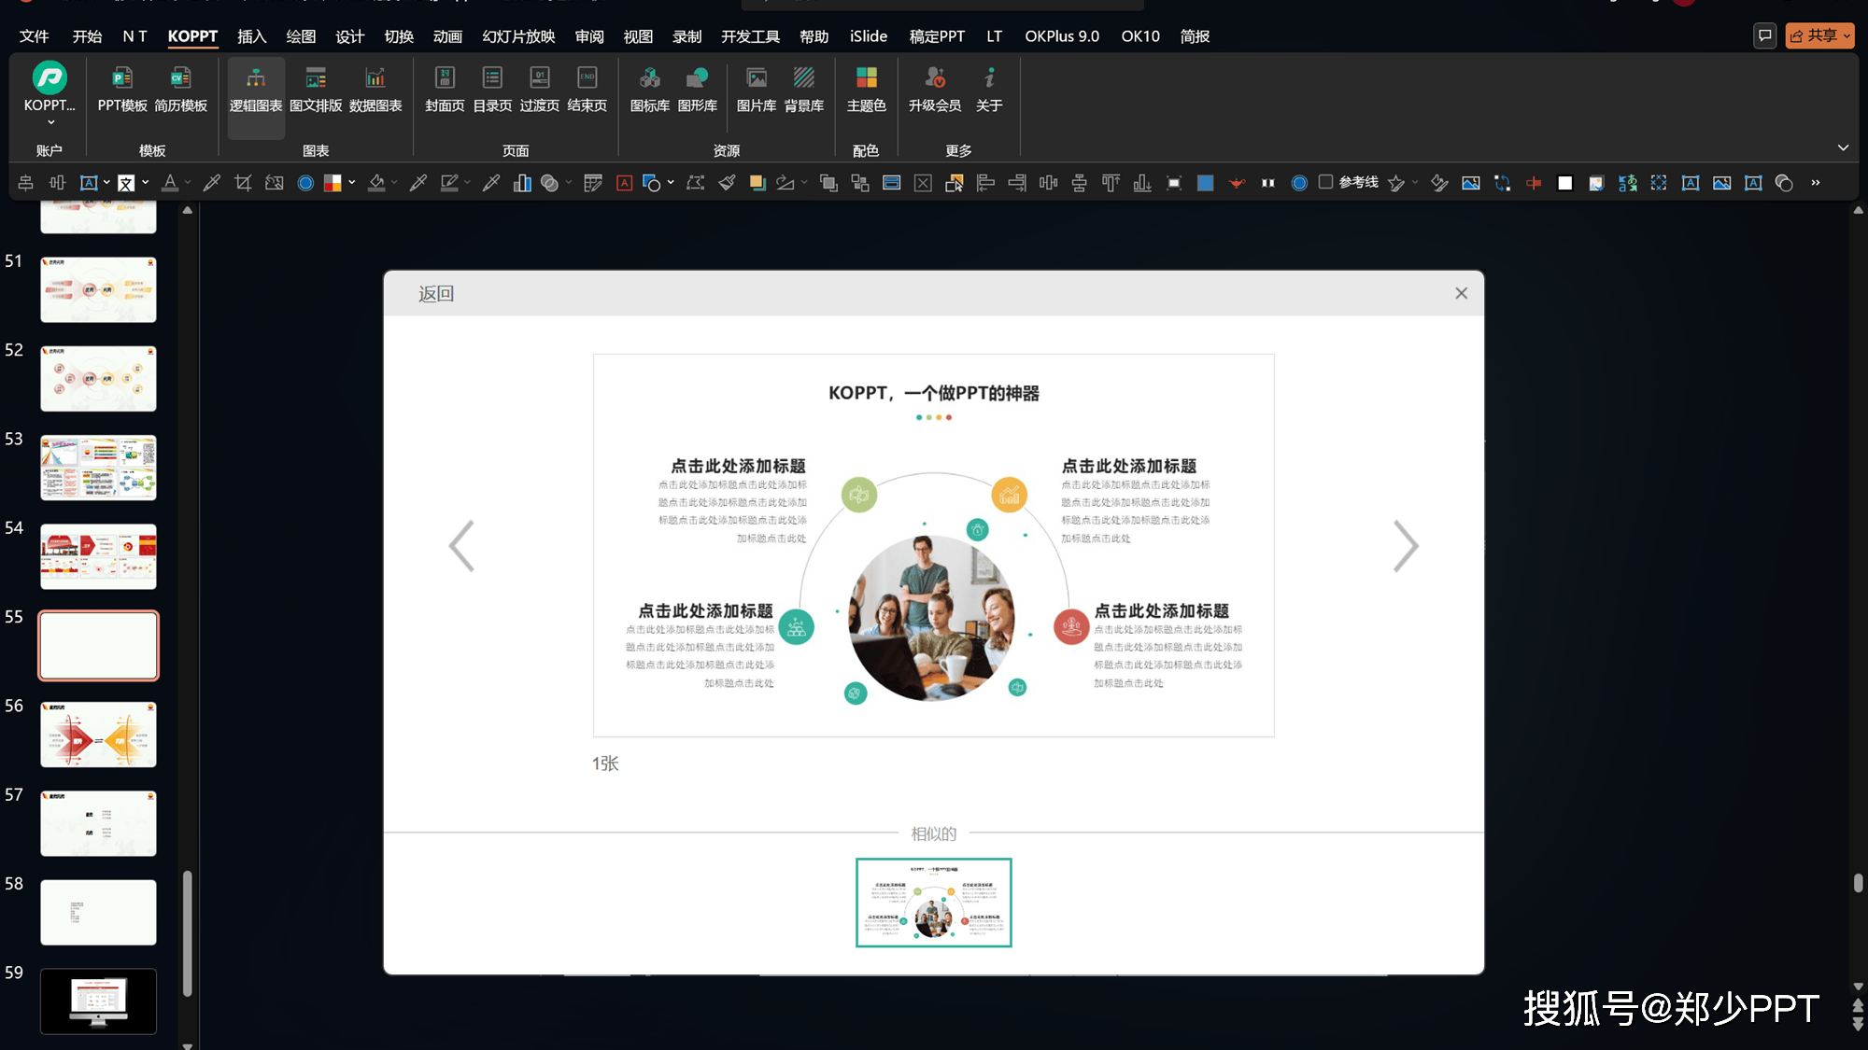Image resolution: width=1868 pixels, height=1050 pixels.
Task: Select slide 59 thumbnail
Action: pos(98,1001)
